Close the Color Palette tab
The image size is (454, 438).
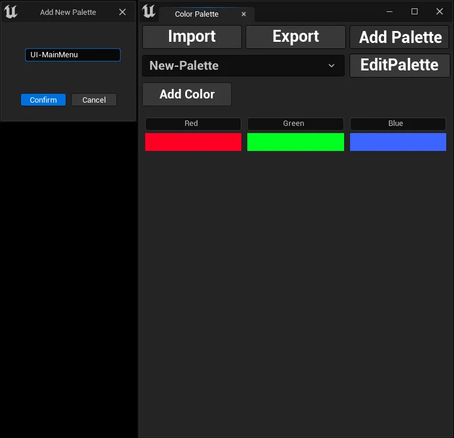(x=244, y=14)
